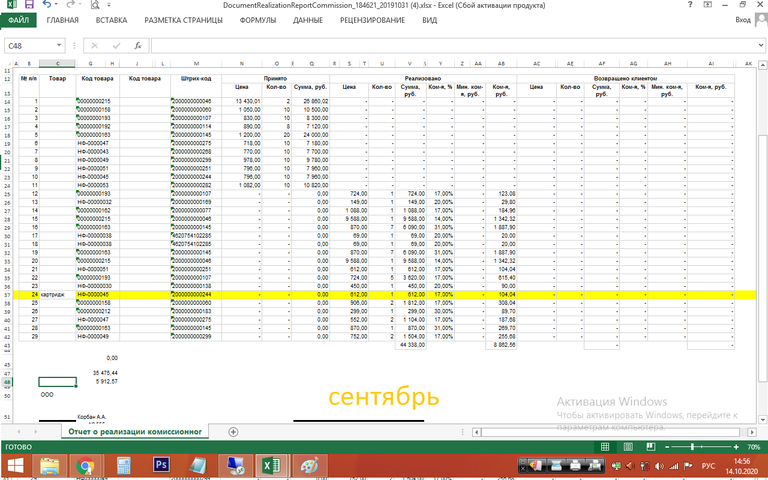This screenshot has width=768, height=480.
Task: Switch input language via РУС indicator
Action: (708, 466)
